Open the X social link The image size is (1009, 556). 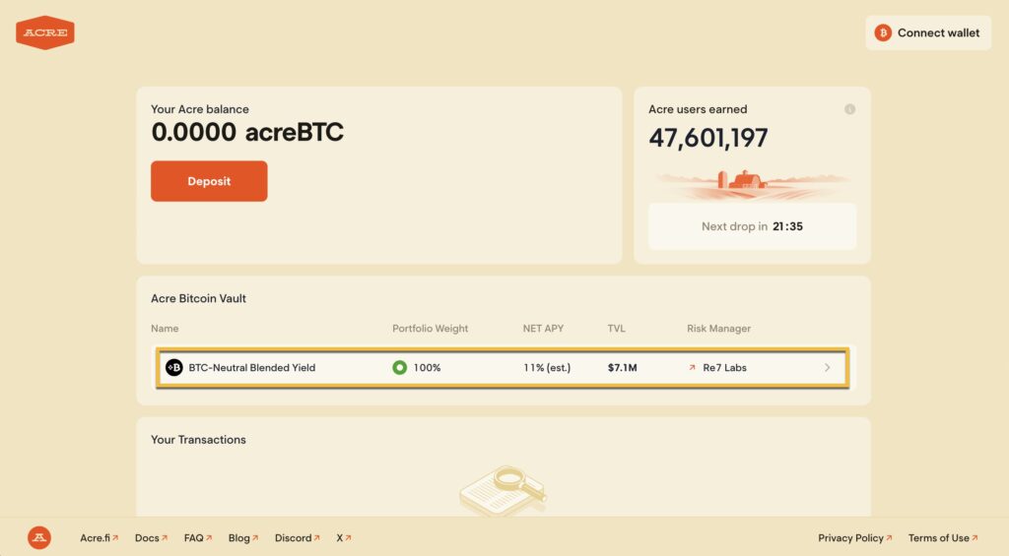[x=343, y=538]
